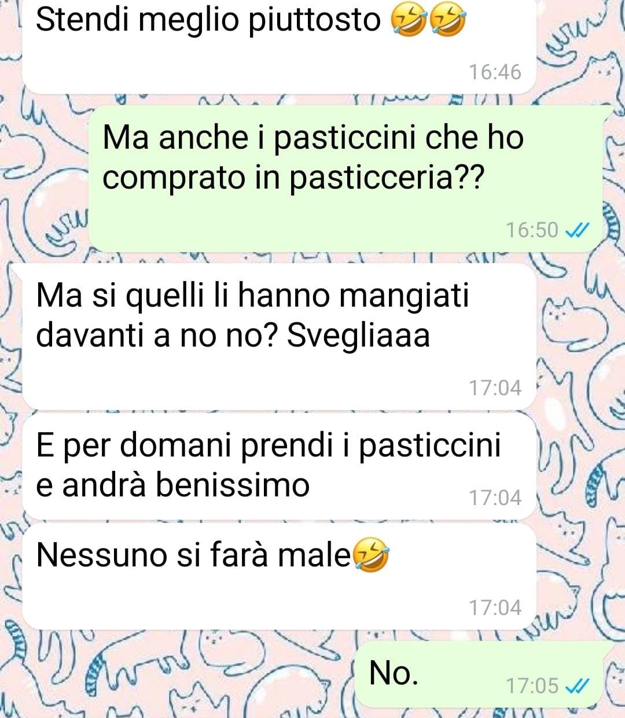Click the second laughing emoji after 'piuttosto'

click(447, 21)
